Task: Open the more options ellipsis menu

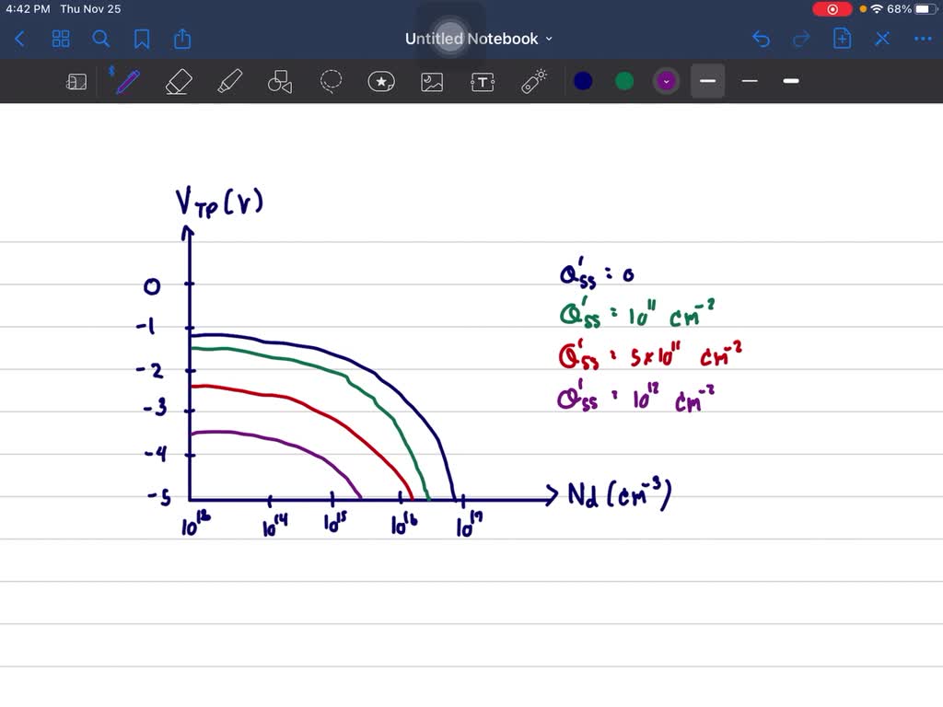Action: 922,39
